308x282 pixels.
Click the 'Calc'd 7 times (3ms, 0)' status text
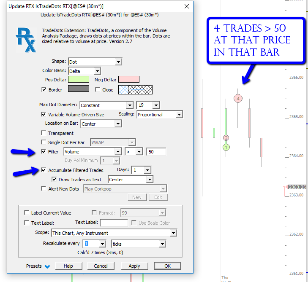100,252
